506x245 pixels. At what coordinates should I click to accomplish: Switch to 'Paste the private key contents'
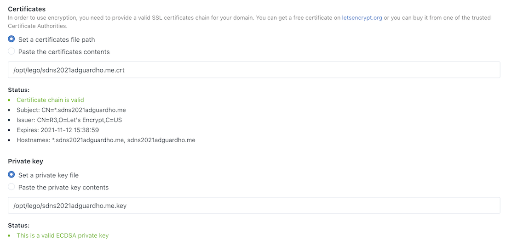(11, 187)
